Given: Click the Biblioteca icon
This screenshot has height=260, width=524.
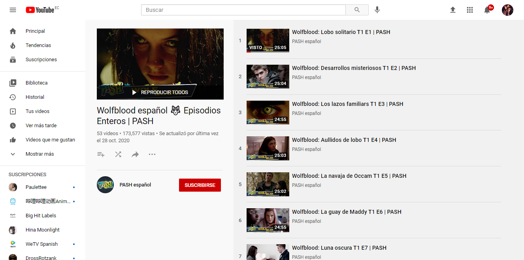Looking at the screenshot, I should (x=13, y=83).
